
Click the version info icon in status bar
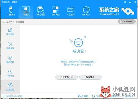click(x=5, y=96)
